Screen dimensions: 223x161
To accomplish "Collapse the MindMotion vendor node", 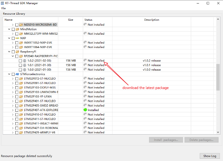I will (x=9, y=29).
